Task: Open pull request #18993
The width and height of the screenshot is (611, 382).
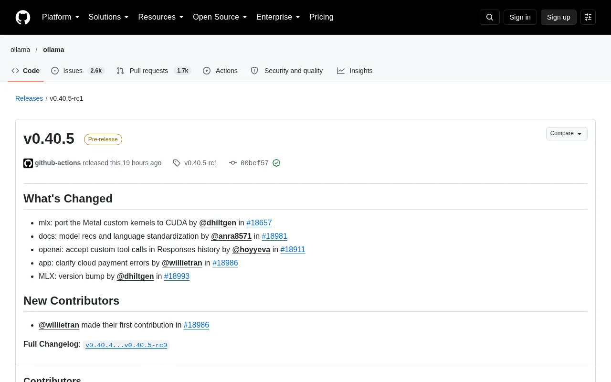Action: (x=177, y=276)
